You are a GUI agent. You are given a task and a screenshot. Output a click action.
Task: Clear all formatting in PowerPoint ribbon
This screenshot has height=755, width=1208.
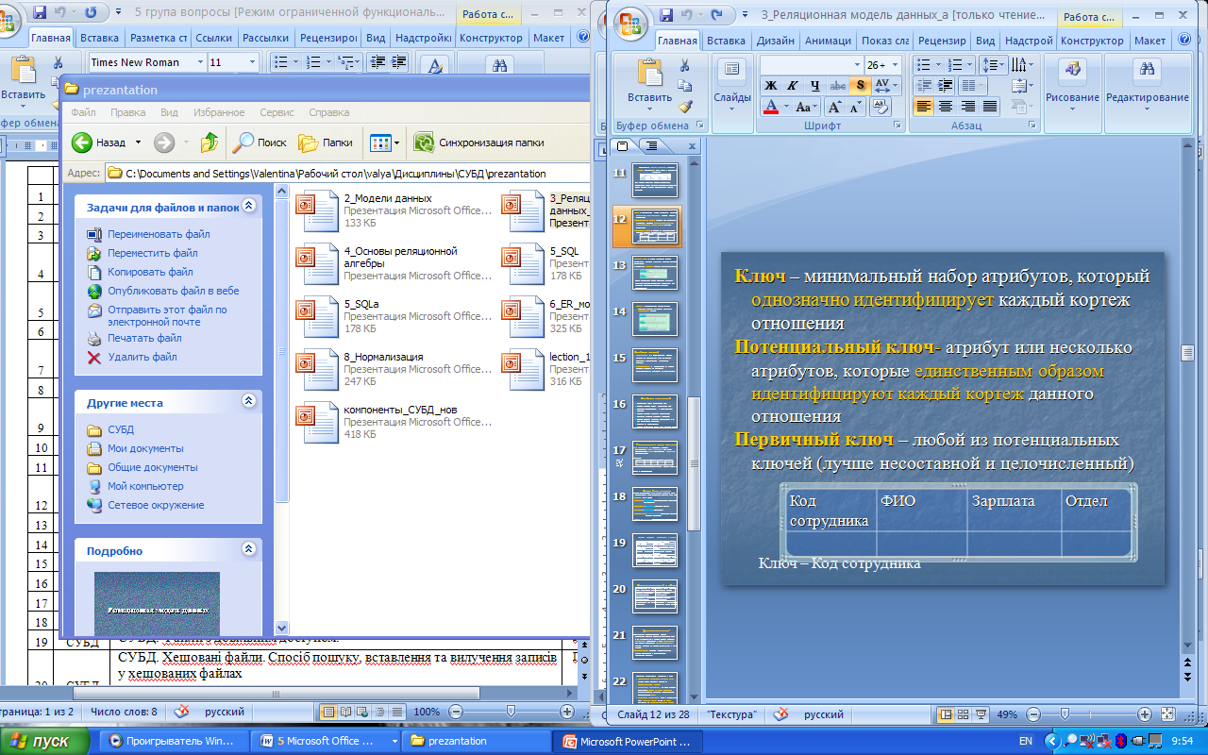coord(881,107)
